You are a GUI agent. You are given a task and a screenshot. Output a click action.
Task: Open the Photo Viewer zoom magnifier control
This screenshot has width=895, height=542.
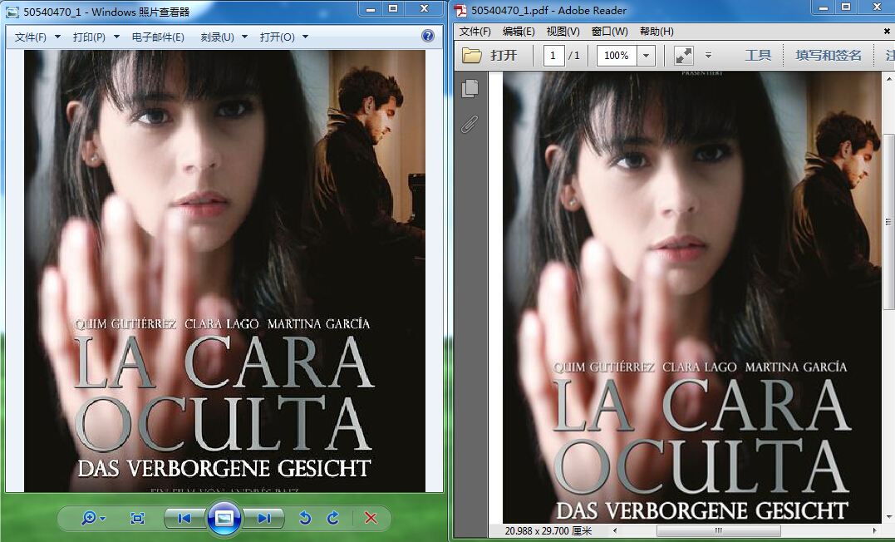[93, 518]
